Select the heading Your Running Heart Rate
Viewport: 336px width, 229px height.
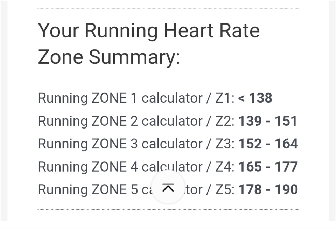[149, 30]
